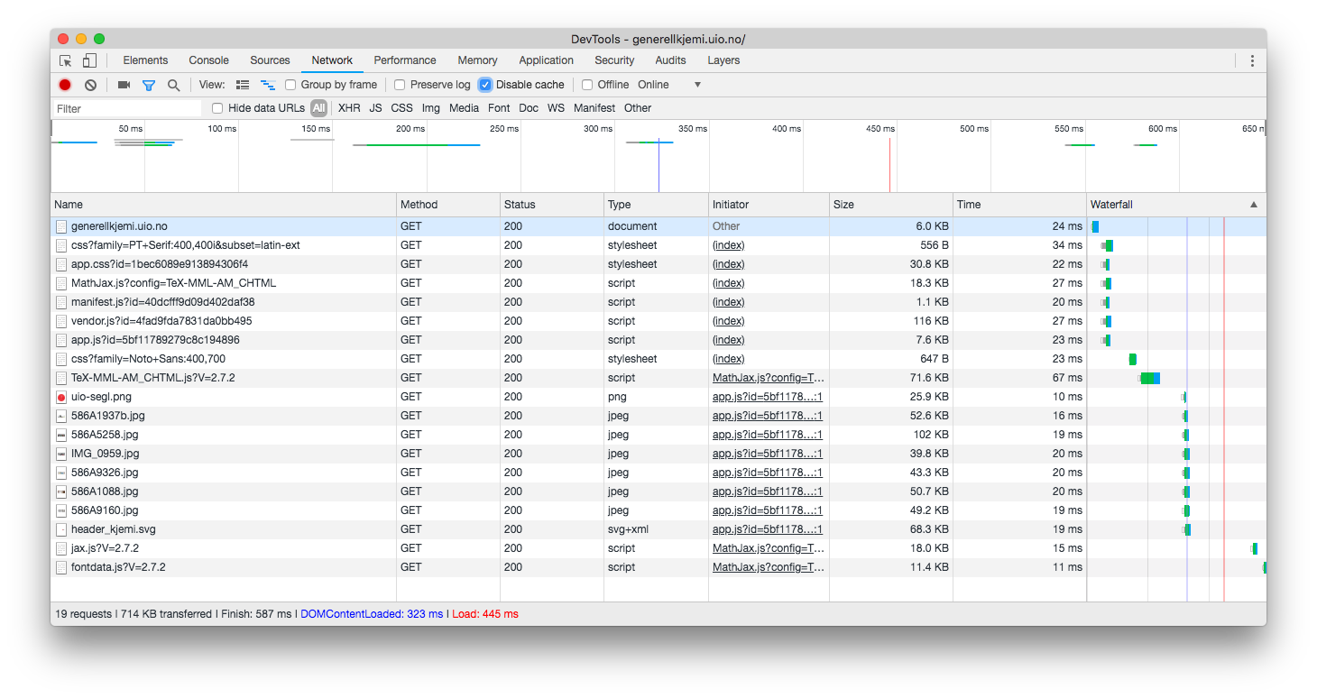The width and height of the screenshot is (1317, 698).
Task: Filter requests by Font type
Action: pos(499,108)
